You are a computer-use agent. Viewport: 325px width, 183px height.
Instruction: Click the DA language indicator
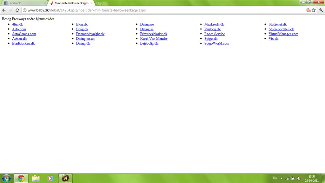[x=275, y=178]
